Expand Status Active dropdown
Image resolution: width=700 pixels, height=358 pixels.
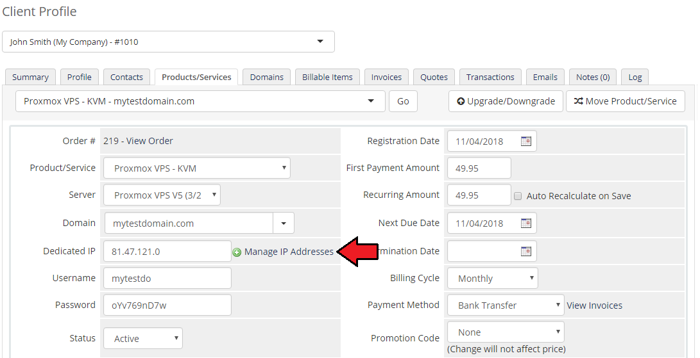coord(143,338)
